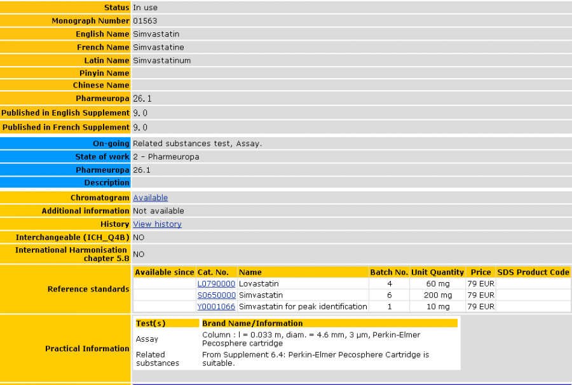Click the 'Practical Information' row label
Screen dimensions: 572x385
87,349
